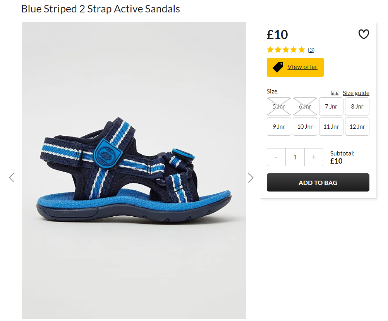Viewport: 388px width, 321px height.
Task: Click the quantity input field
Action: coord(295,157)
